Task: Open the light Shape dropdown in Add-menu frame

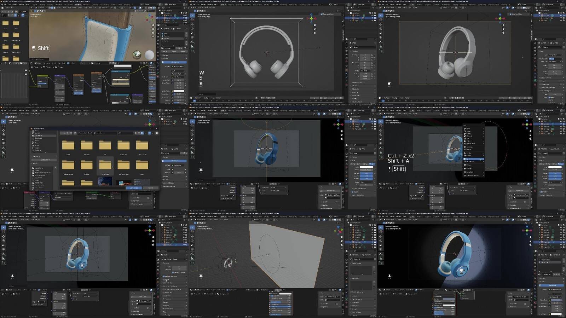Action: 555,182
